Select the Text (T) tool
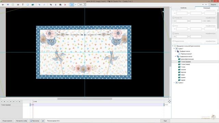The width and height of the screenshot is (219, 123). (x=23, y=4)
